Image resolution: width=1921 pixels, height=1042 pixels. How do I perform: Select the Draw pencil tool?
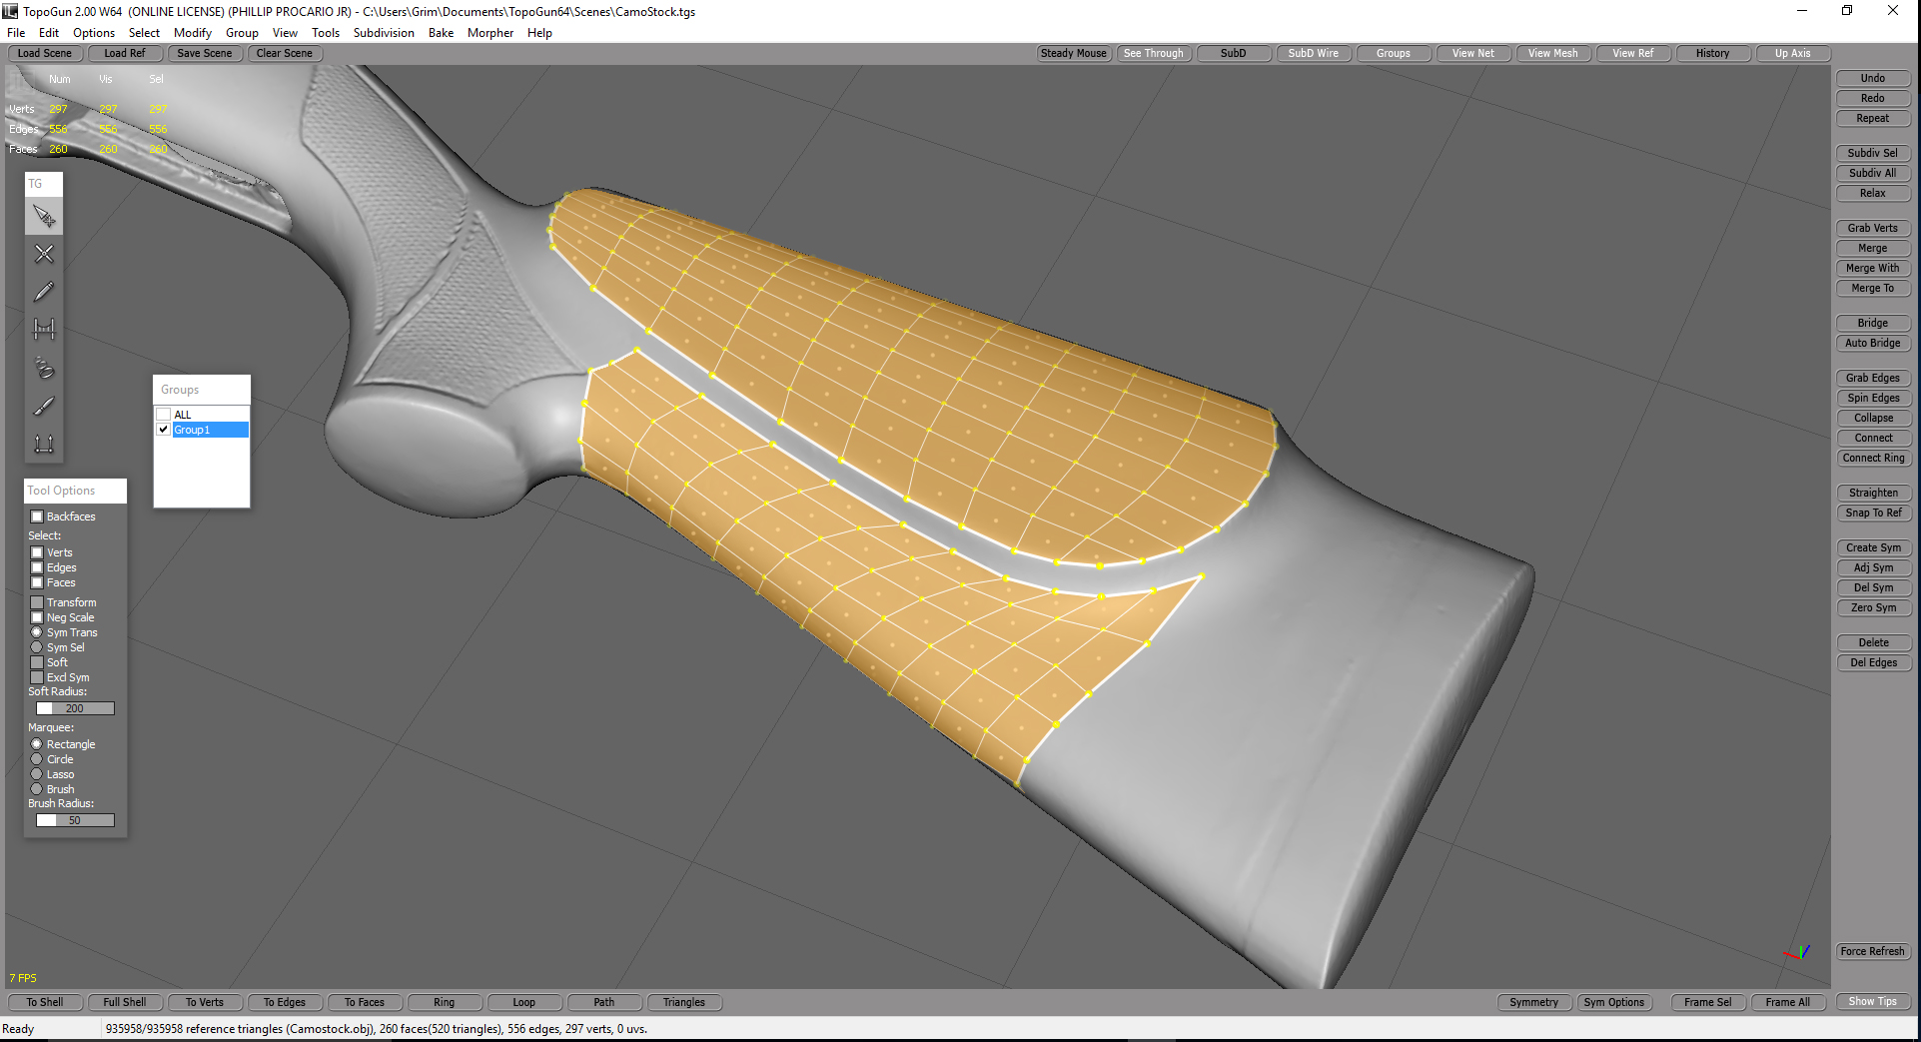[44, 292]
